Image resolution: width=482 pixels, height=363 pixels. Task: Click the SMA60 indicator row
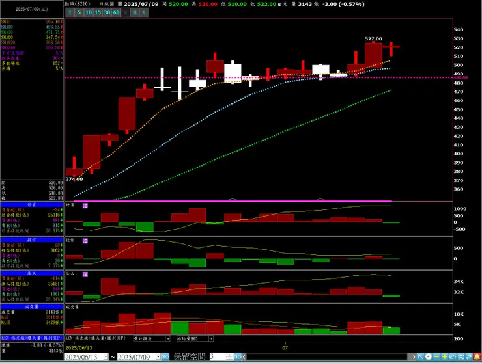tap(32, 38)
